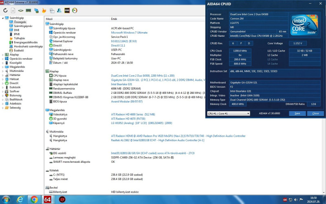326x204 pixels.
Task: Launch the flame stability test toolbar icon
Action: click(44, 10)
